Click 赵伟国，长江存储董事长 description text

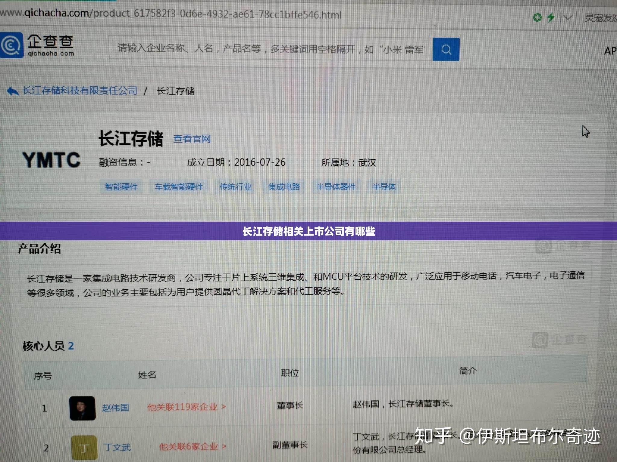[403, 403]
